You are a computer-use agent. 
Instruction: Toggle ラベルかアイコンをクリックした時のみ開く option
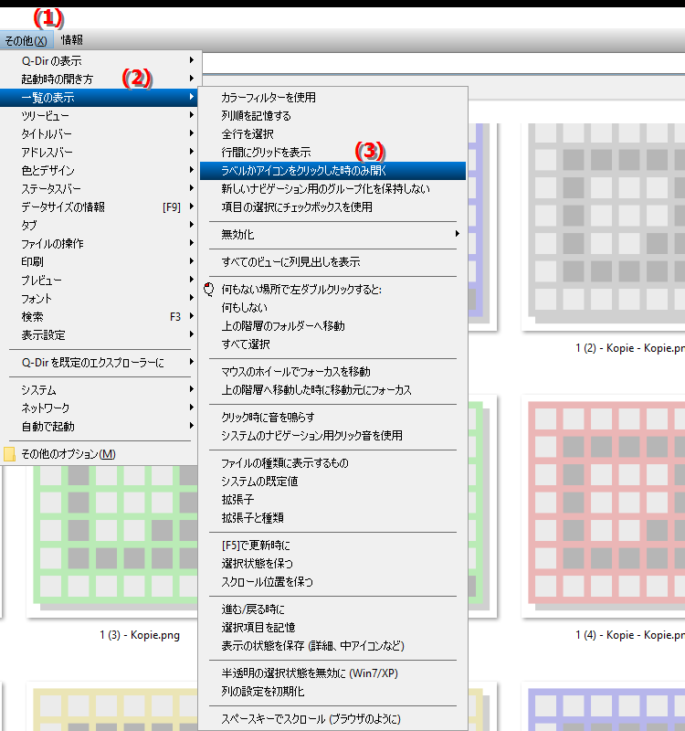point(332,171)
